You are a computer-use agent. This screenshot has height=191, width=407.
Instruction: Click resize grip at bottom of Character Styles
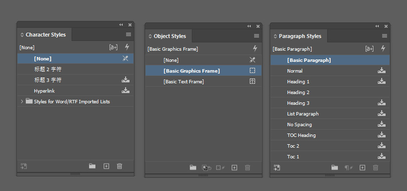[x=75, y=174]
